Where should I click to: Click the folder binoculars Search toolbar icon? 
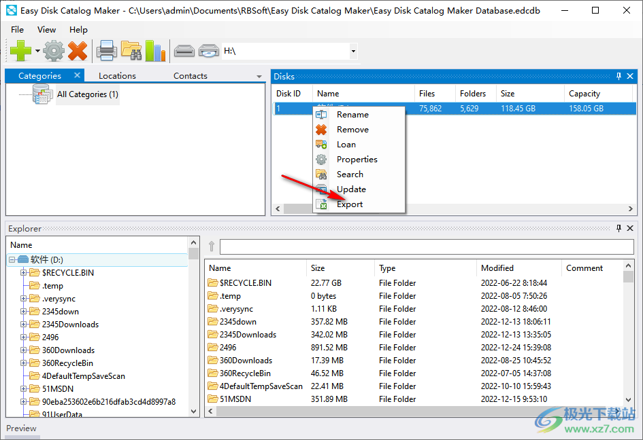coord(131,51)
